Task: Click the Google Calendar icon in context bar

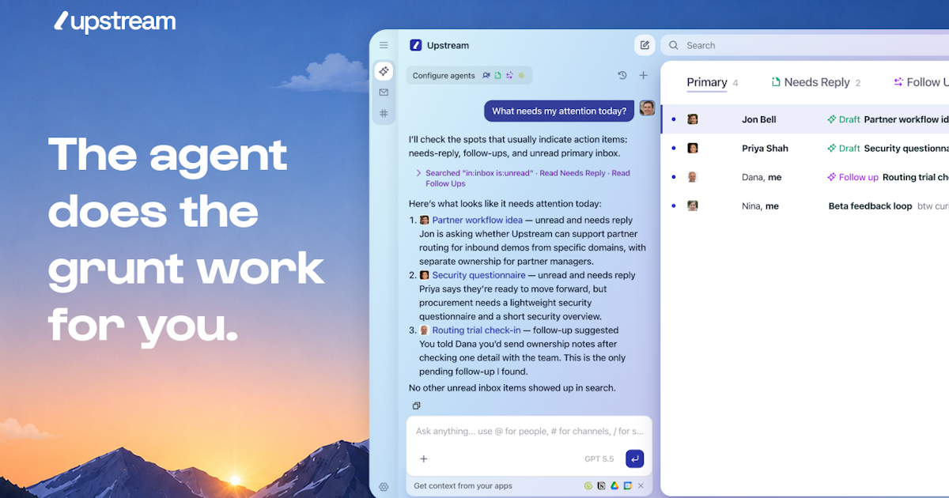Action: [x=627, y=486]
